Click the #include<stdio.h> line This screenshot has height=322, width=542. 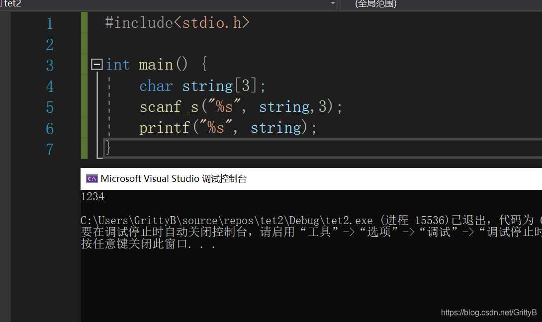pos(177,23)
